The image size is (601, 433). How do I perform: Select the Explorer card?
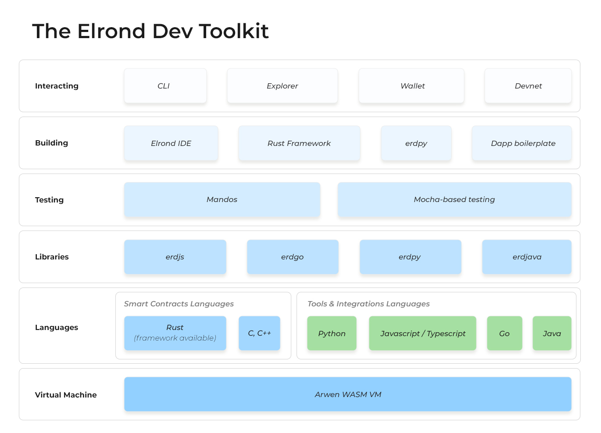pos(282,86)
